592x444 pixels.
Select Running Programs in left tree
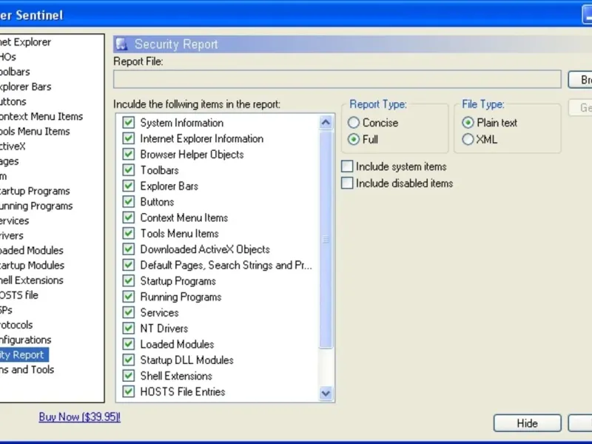[36, 206]
